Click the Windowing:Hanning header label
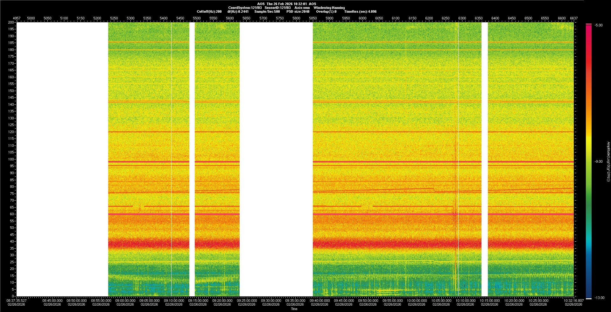 329,8
